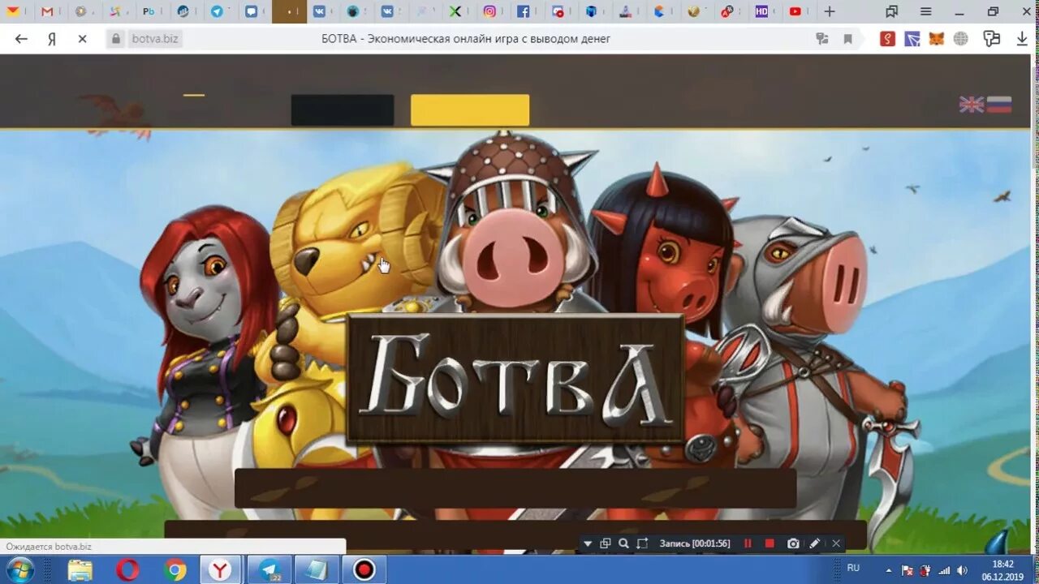Click the yellow button in site header
1039x584 pixels.
470,110
